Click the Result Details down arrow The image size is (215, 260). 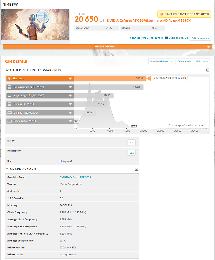pos(209,47)
